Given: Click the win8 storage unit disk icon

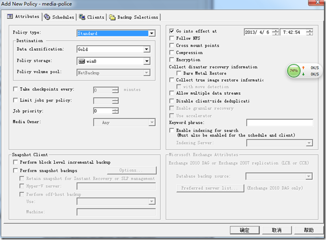Looking at the screenshot, I should pyautogui.click(x=81, y=61).
